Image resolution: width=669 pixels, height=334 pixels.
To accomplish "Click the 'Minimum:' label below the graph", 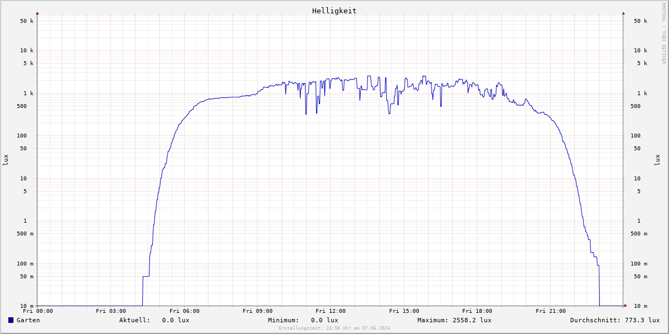I will (283, 320).
